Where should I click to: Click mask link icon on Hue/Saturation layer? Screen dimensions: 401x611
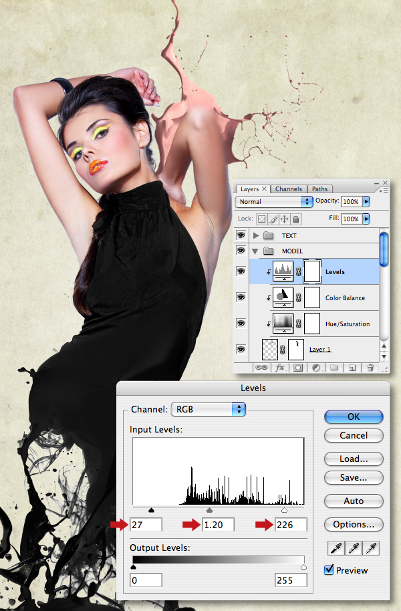[299, 324]
